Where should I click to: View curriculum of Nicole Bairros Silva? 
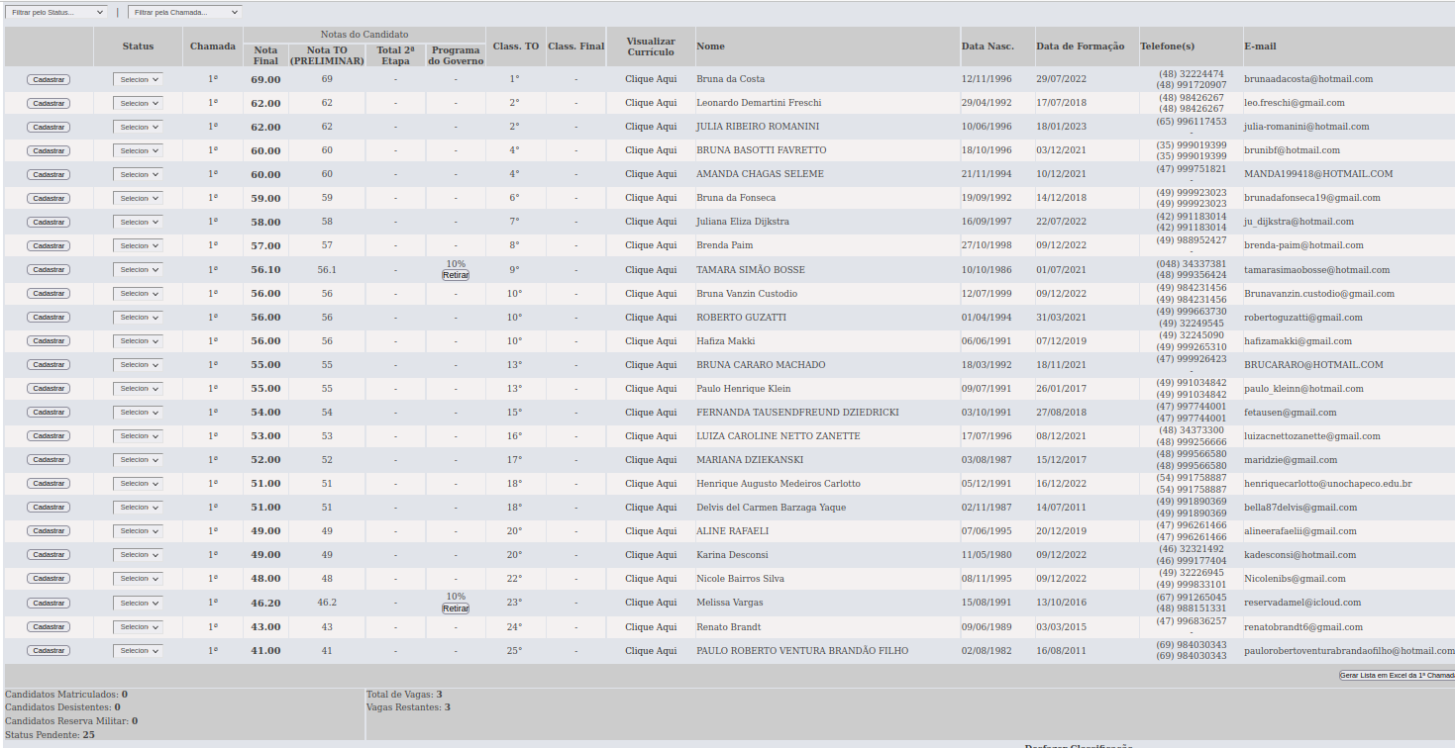point(651,579)
